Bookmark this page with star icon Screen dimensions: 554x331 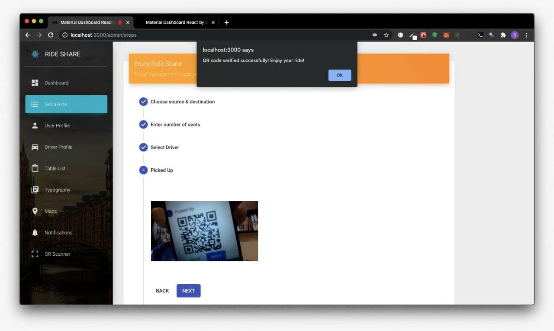pos(386,35)
